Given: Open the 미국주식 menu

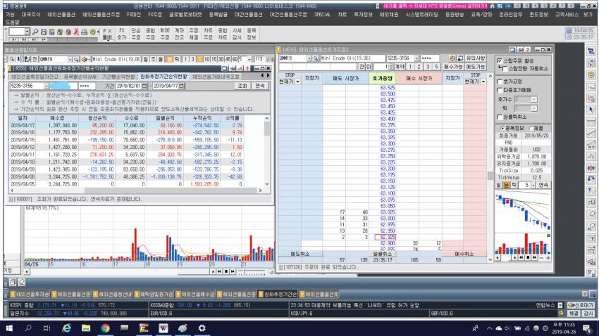Looking at the screenshot, I should tap(30, 15).
